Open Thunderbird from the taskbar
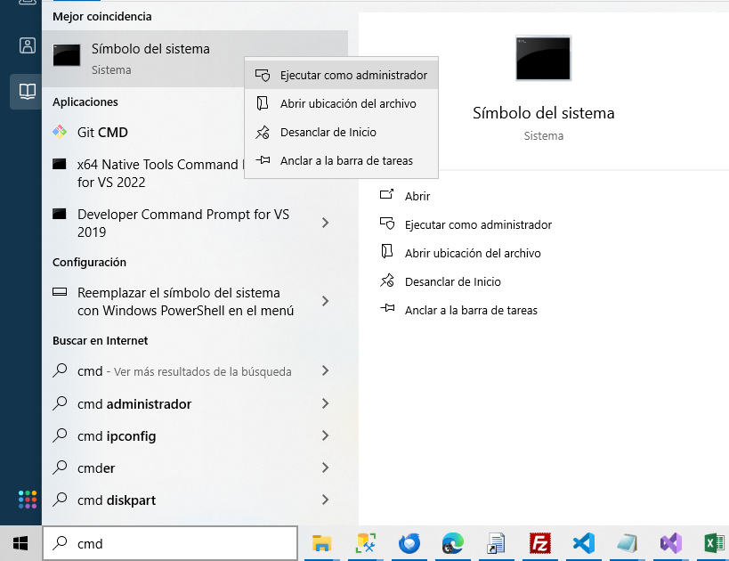 tap(409, 543)
